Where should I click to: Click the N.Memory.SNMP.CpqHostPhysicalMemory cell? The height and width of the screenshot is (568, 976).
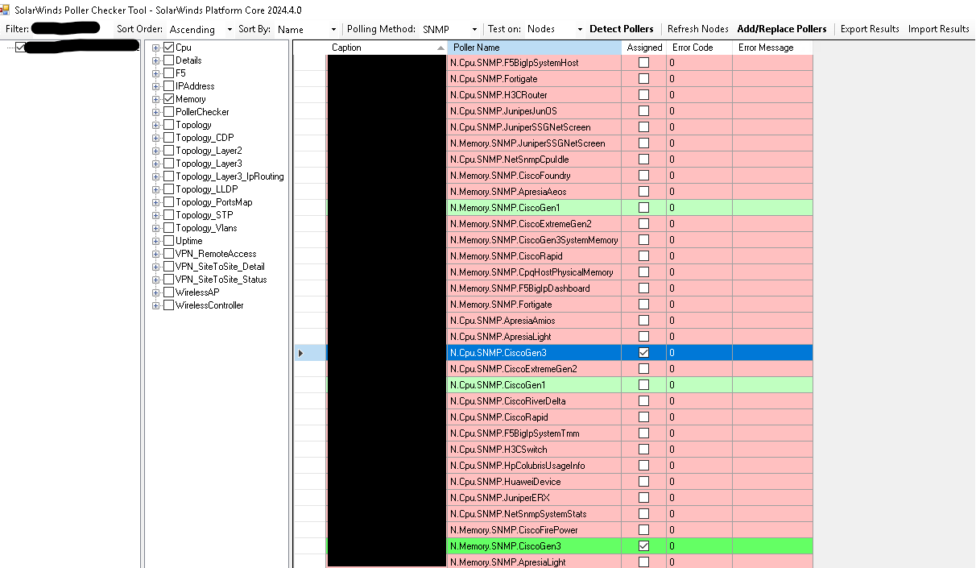coord(534,272)
